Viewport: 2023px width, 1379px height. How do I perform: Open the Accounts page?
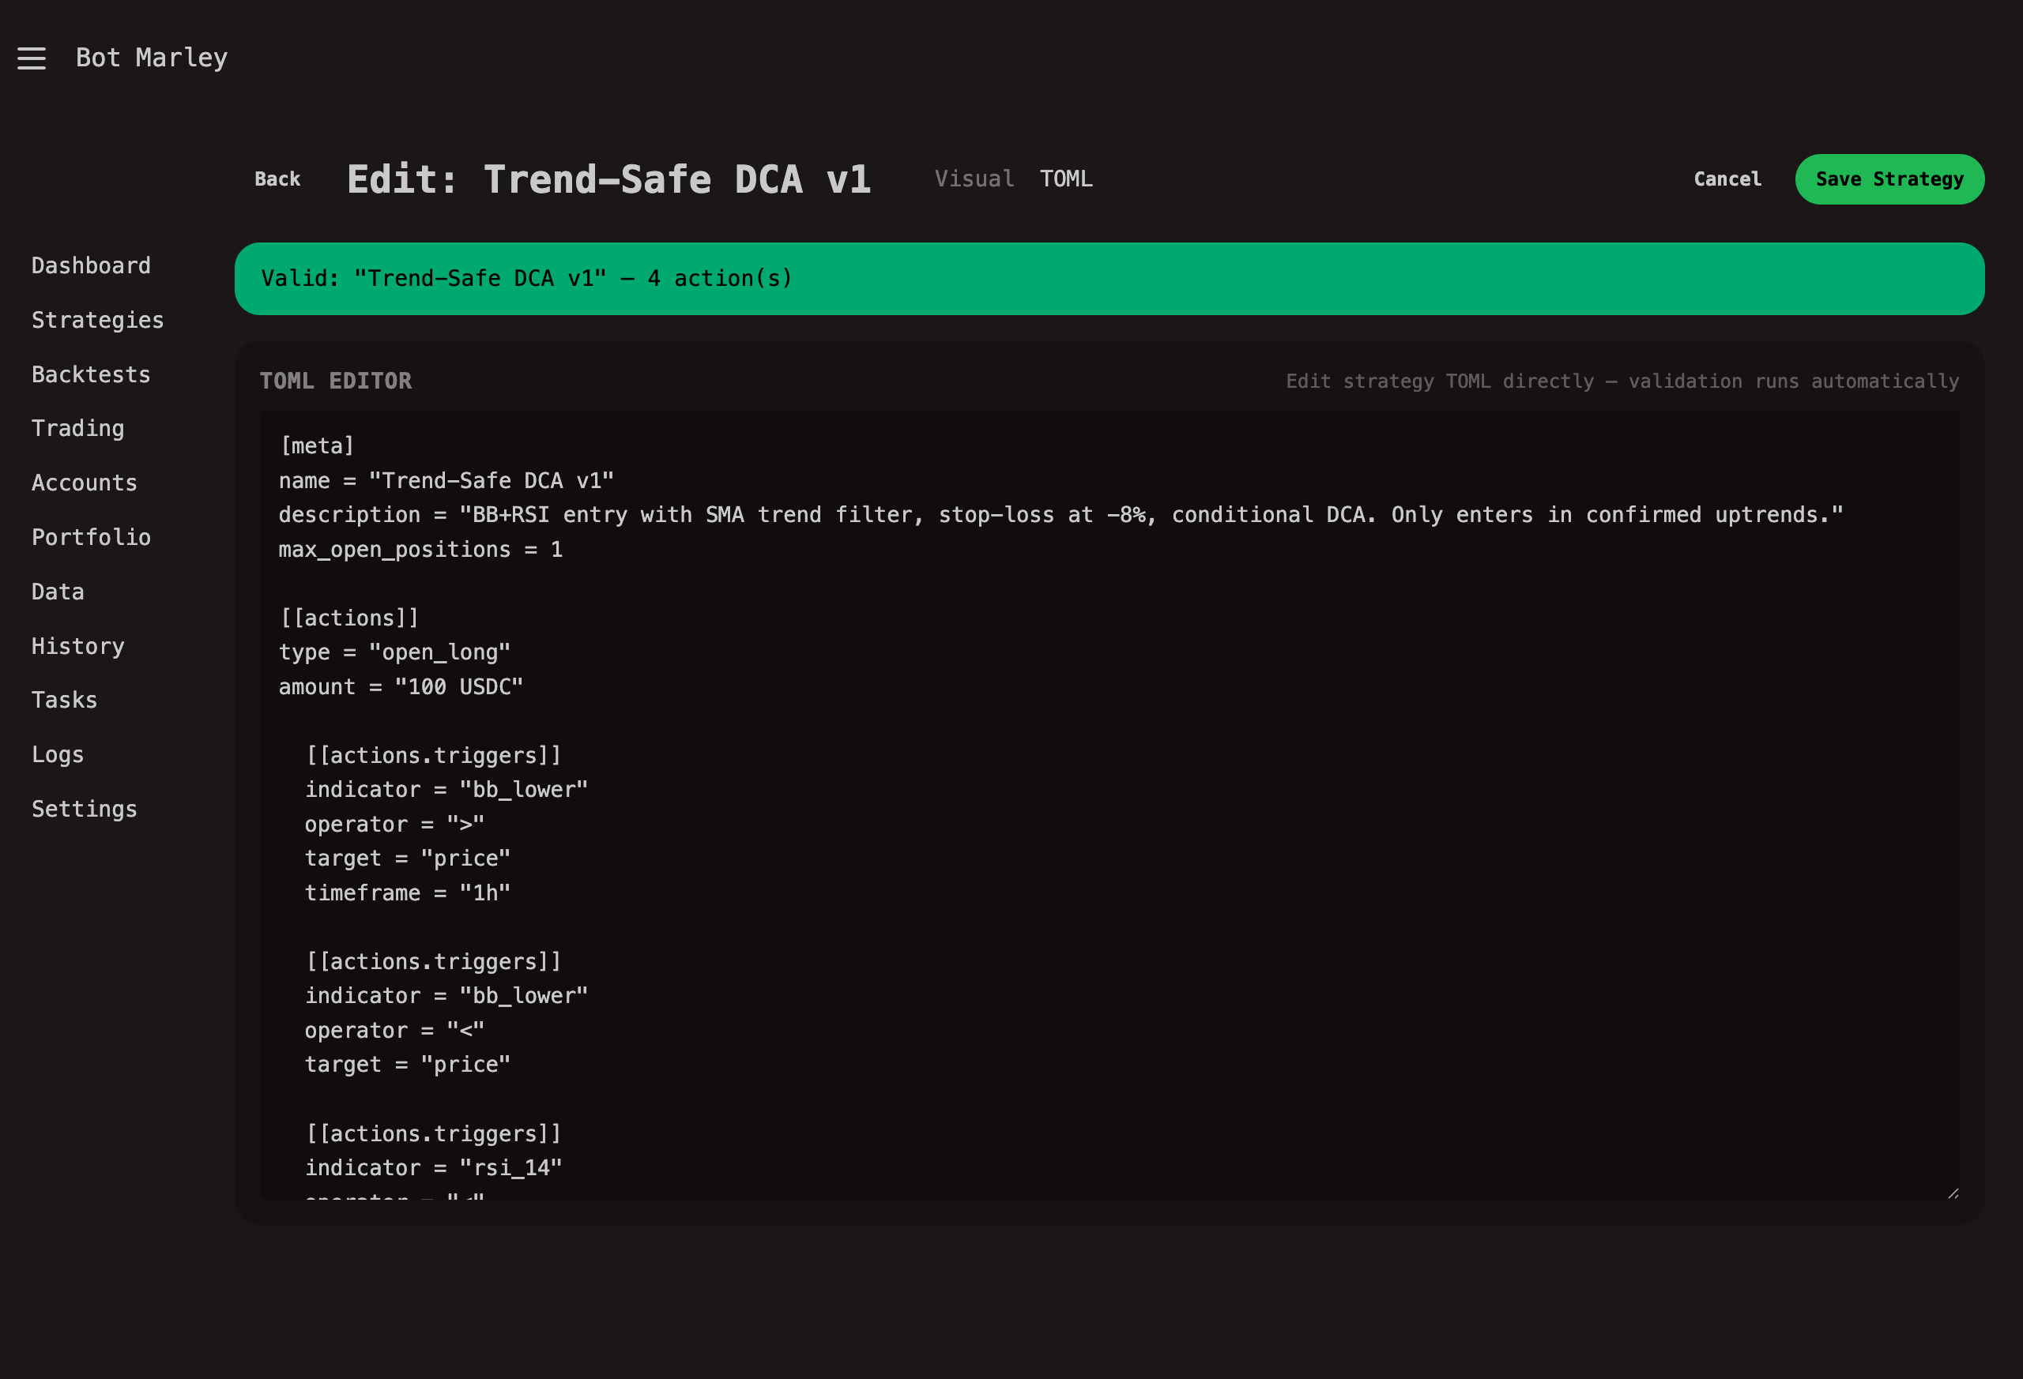(x=84, y=482)
